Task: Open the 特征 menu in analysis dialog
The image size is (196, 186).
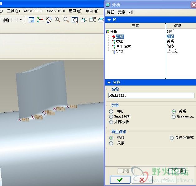Action: (x=110, y=12)
